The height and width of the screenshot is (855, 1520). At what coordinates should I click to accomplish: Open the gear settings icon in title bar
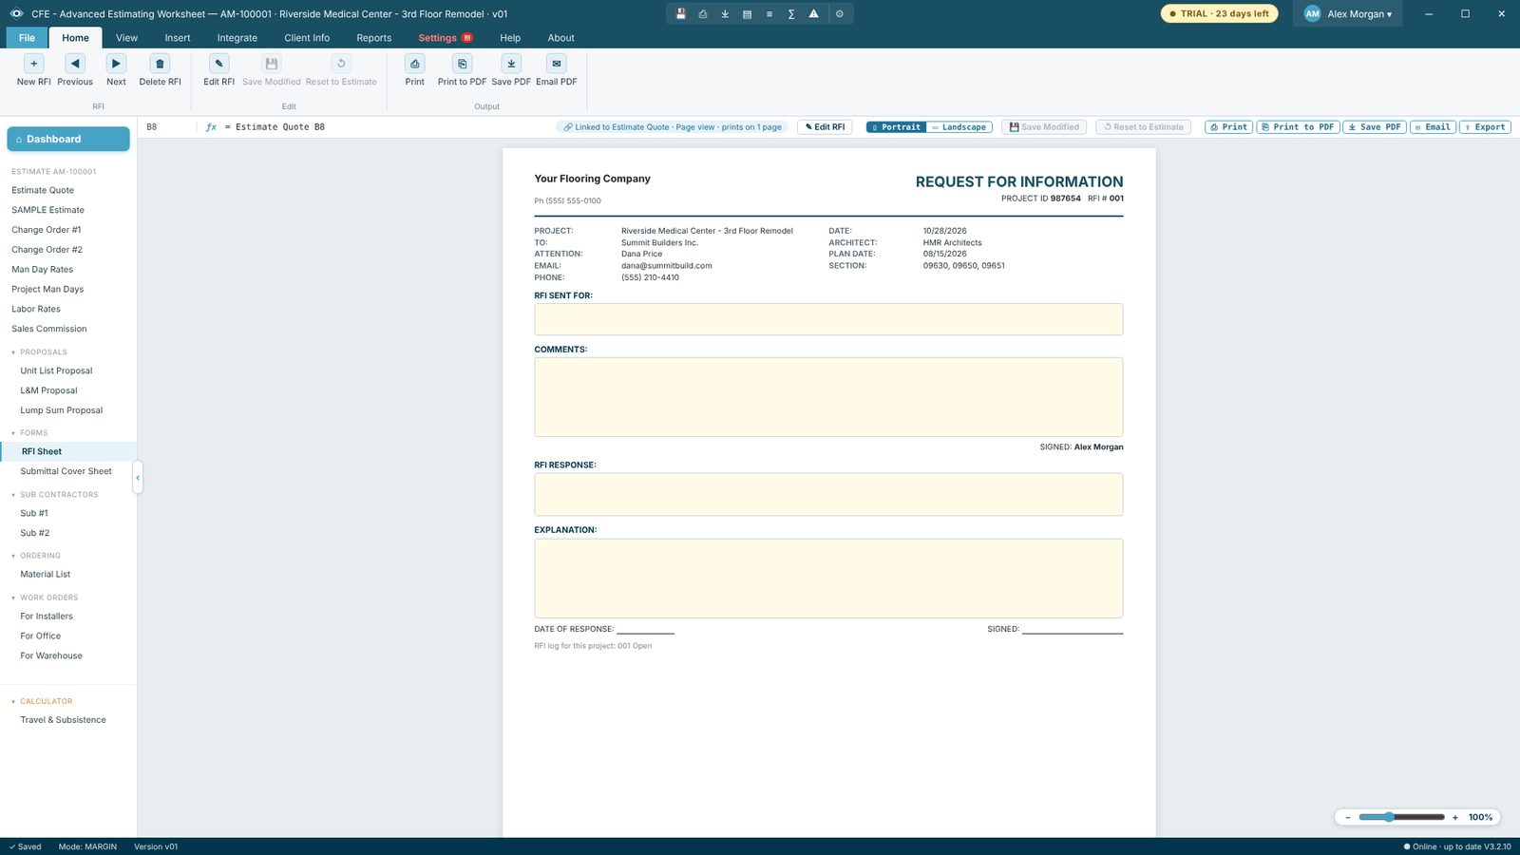pyautogui.click(x=840, y=14)
